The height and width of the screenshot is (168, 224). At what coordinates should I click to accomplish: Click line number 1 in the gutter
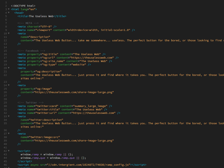(x=6, y=2)
